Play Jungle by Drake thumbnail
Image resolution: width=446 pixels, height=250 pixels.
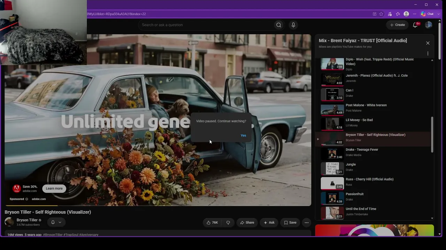point(332,168)
